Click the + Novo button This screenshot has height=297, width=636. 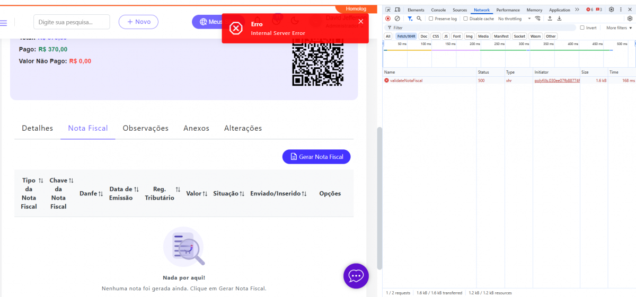click(138, 22)
